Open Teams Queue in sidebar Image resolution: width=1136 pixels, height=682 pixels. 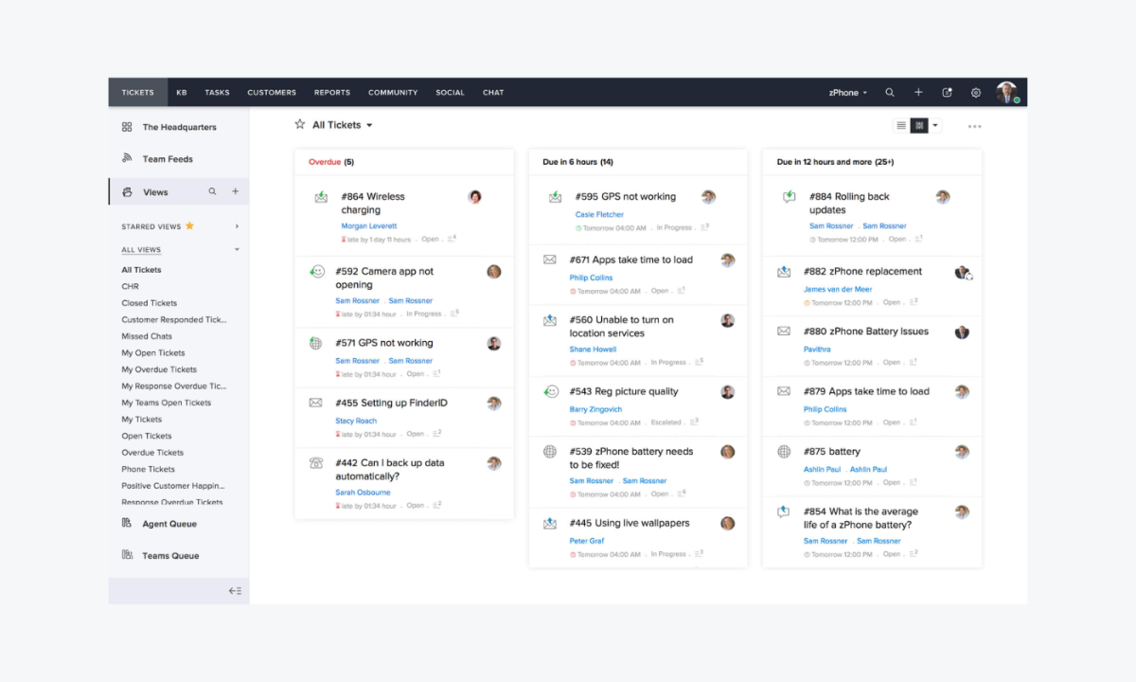[170, 556]
